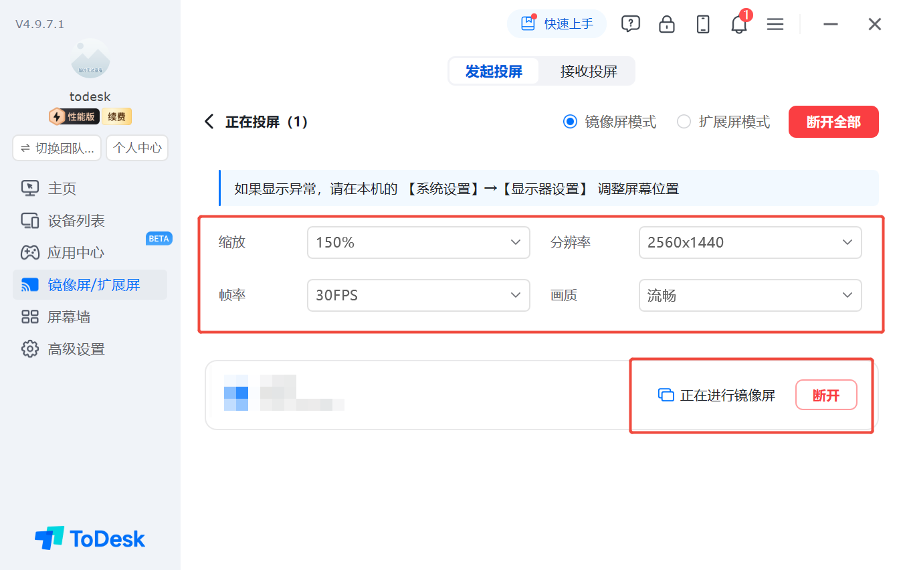
Task: Open the help question-mark icon
Action: pyautogui.click(x=630, y=24)
